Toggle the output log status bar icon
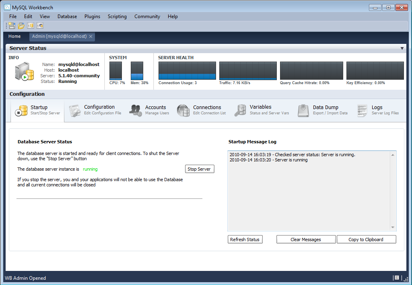Screen dimensions: 412x285 (x=396, y=278)
